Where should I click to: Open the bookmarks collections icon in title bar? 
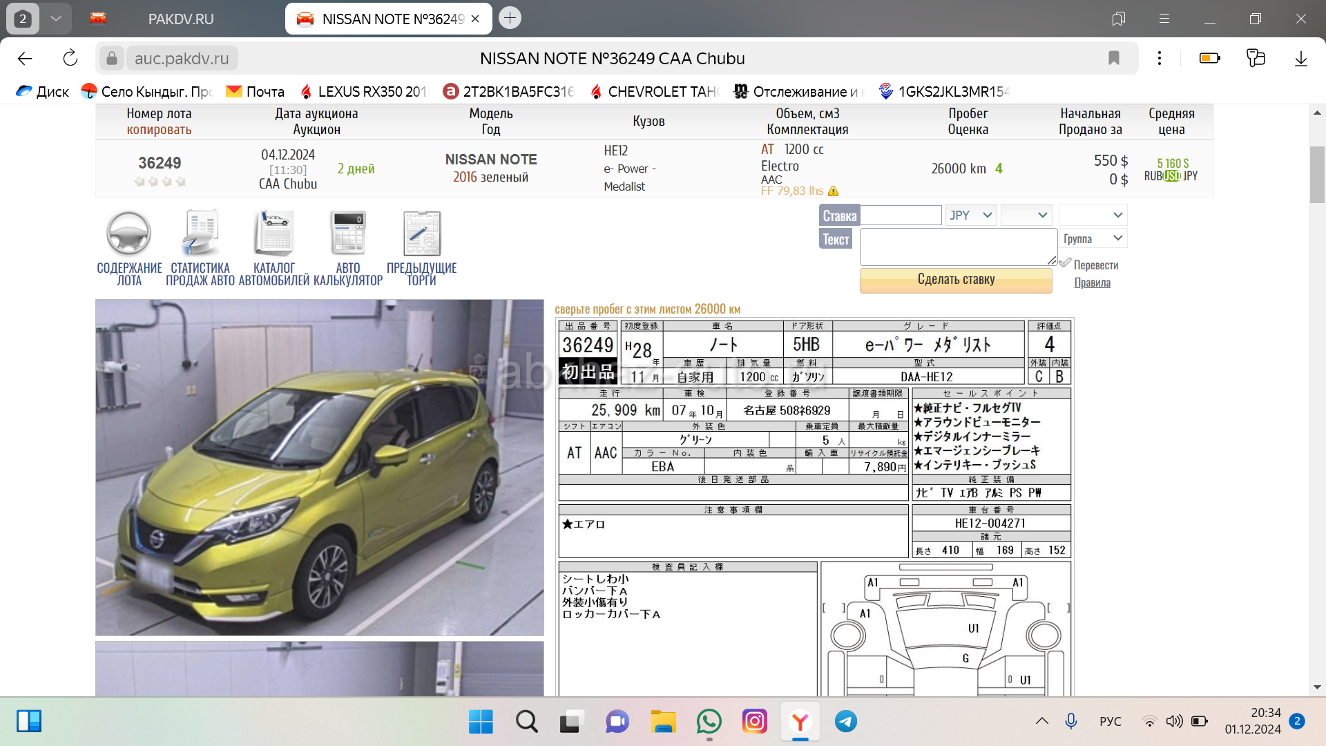[x=1119, y=19]
